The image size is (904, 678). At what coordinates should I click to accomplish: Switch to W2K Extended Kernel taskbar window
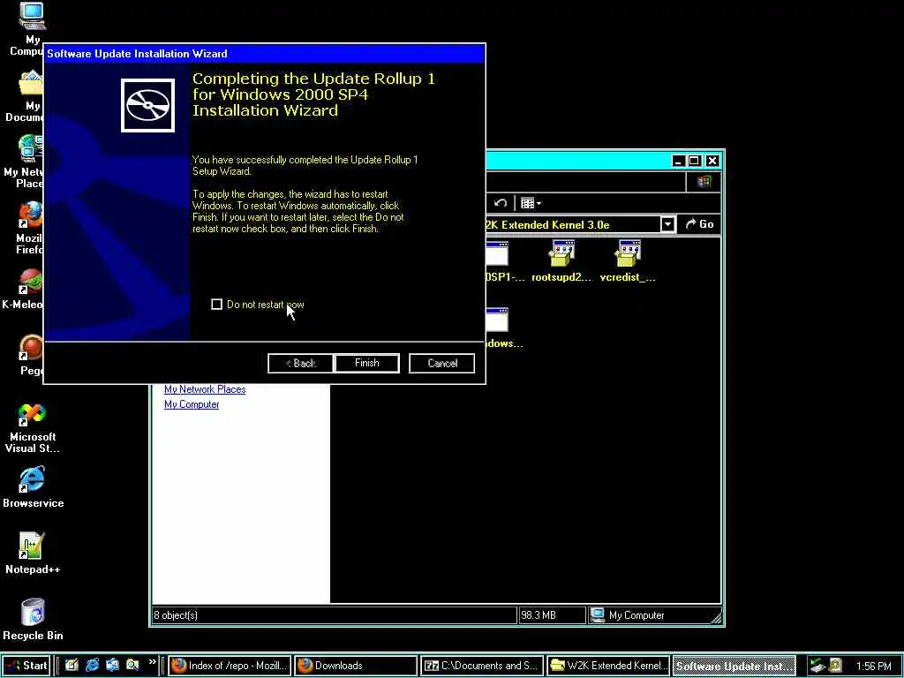tap(608, 666)
